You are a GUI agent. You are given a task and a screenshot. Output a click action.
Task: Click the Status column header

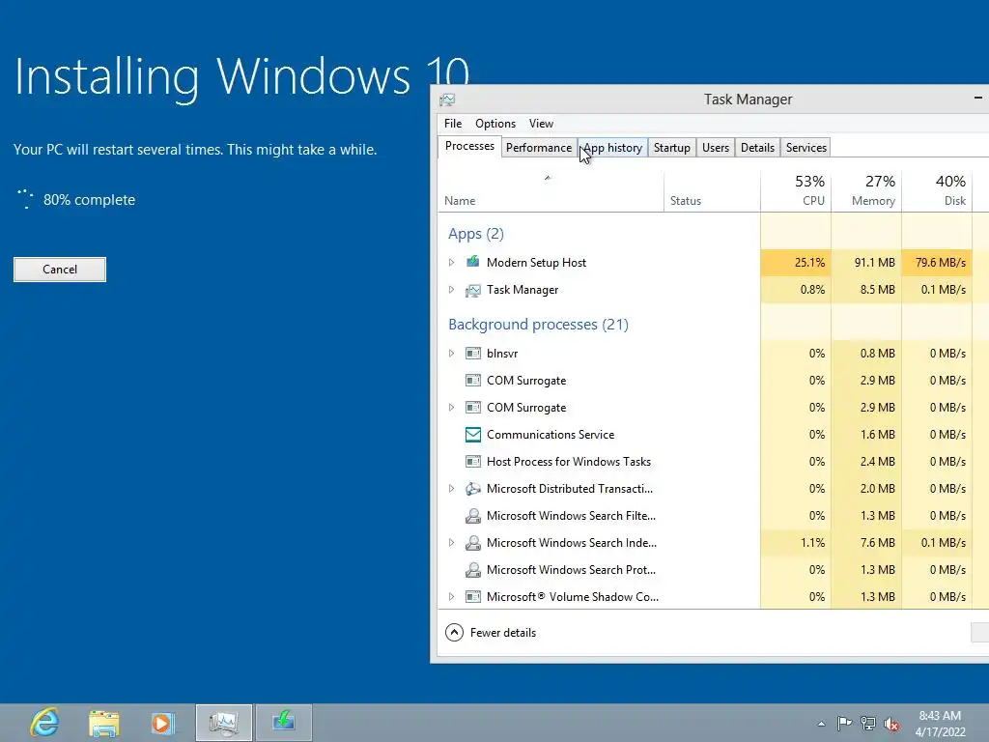coord(712,191)
